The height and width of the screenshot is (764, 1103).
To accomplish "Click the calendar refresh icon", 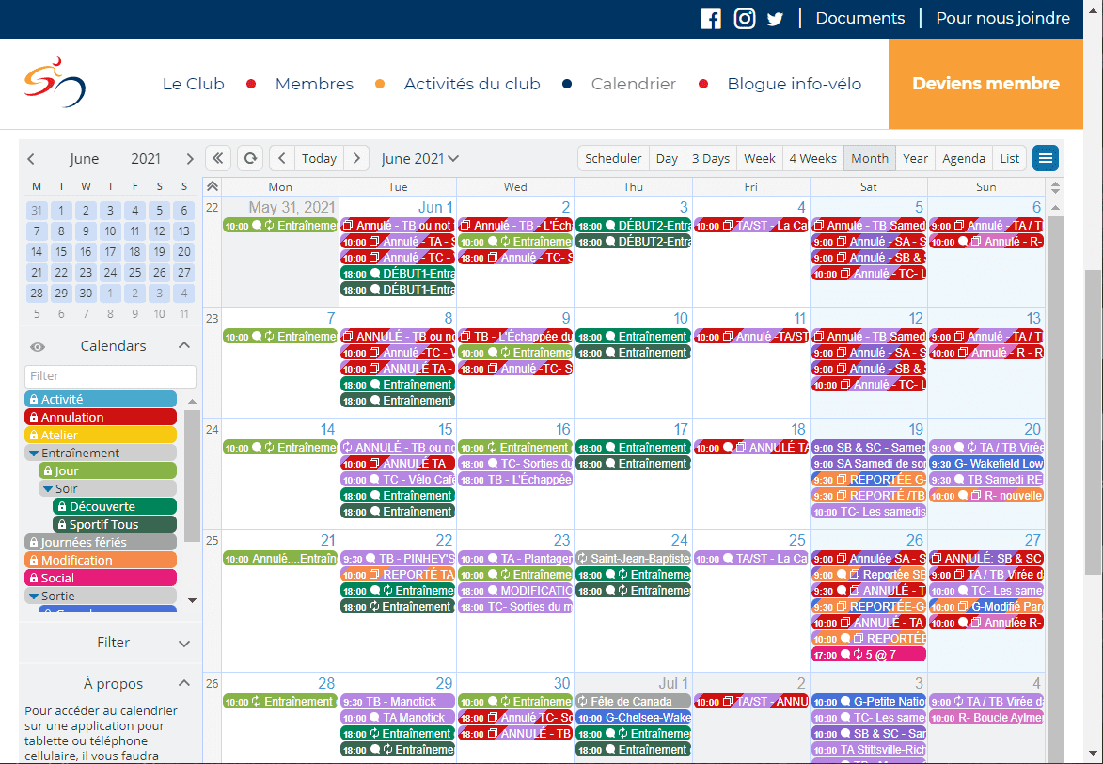I will pyautogui.click(x=250, y=158).
